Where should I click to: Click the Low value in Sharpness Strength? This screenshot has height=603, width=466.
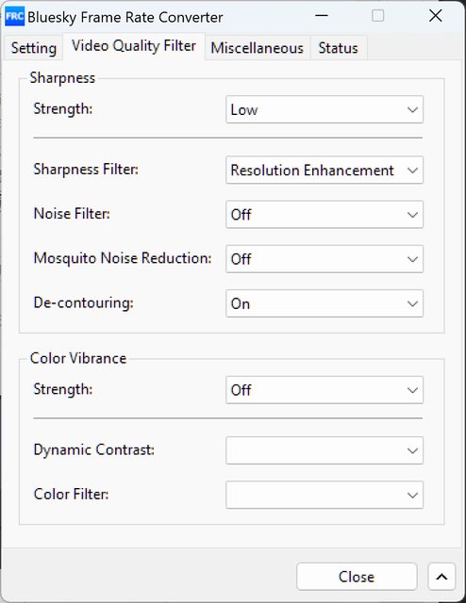pyautogui.click(x=243, y=110)
